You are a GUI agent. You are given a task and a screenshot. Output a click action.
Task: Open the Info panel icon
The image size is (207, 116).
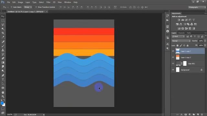[x=168, y=31]
